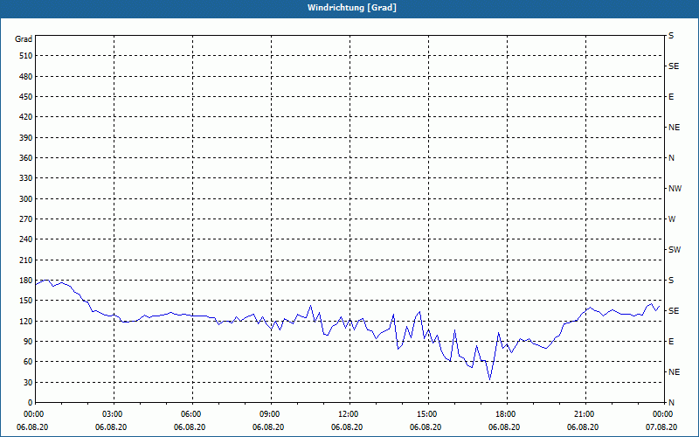Click the 03:00 time axis label

(114, 414)
